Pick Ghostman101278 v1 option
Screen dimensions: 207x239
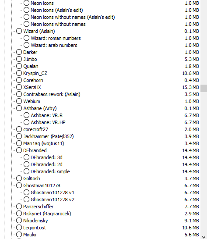(x=26, y=193)
